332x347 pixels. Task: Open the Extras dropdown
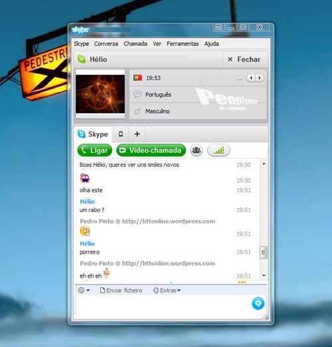point(167,290)
